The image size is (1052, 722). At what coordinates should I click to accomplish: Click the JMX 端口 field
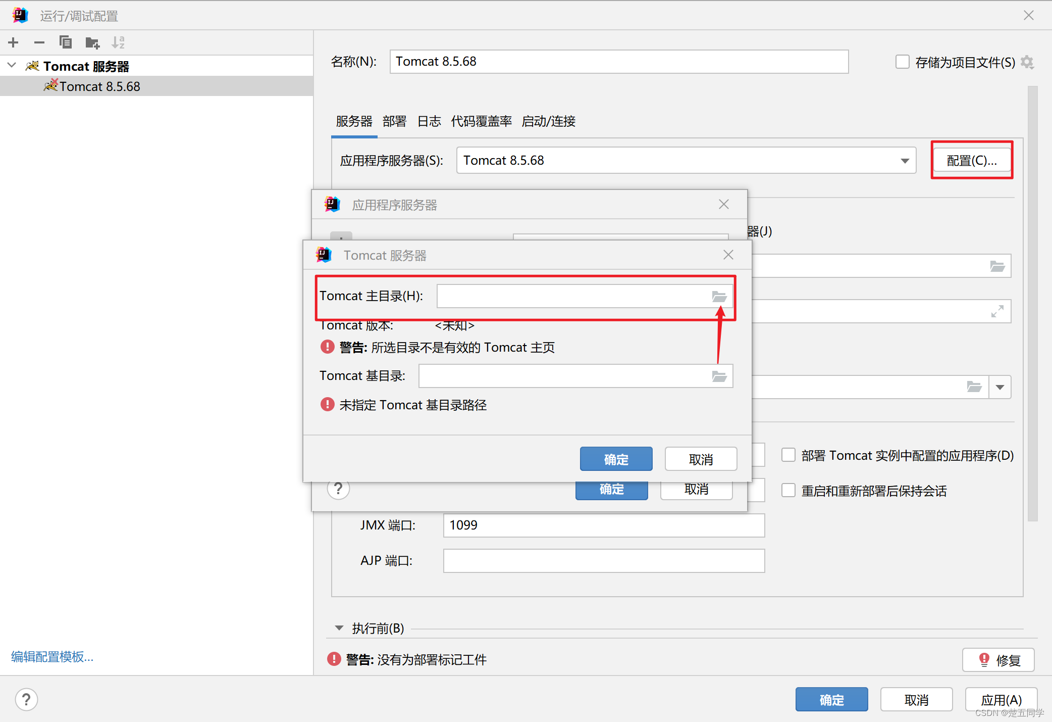click(x=604, y=525)
